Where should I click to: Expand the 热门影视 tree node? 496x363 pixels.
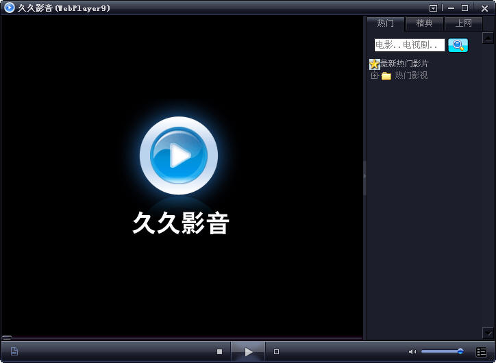[x=374, y=75]
